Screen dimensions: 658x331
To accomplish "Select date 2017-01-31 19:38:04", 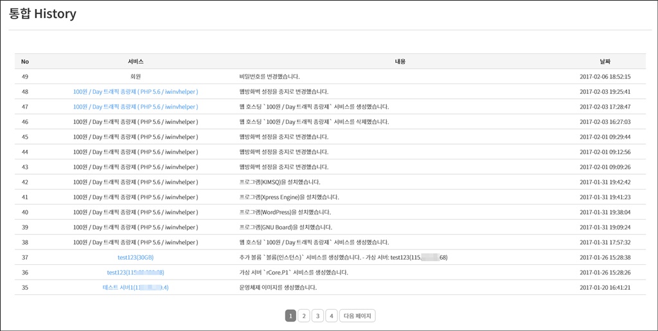I will 605,212.
